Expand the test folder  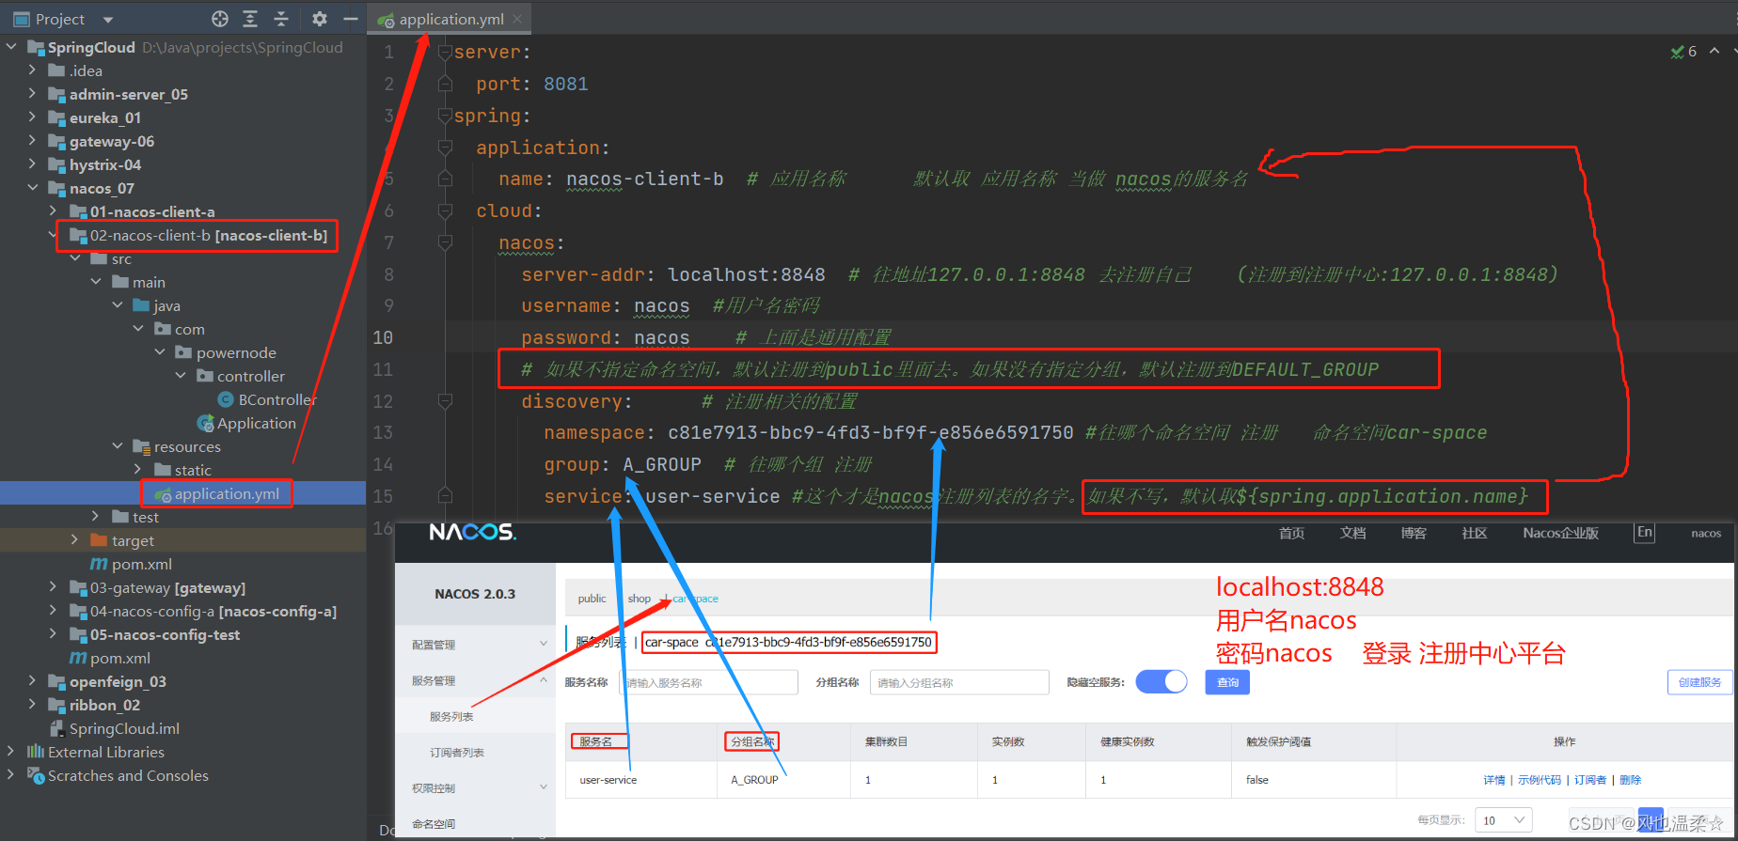pyautogui.click(x=95, y=517)
